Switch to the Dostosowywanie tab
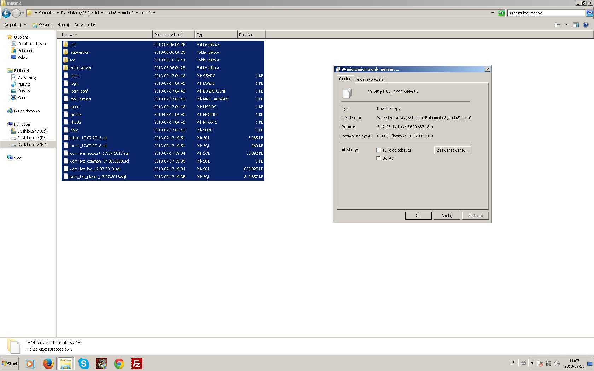The width and height of the screenshot is (594, 371). click(x=369, y=79)
